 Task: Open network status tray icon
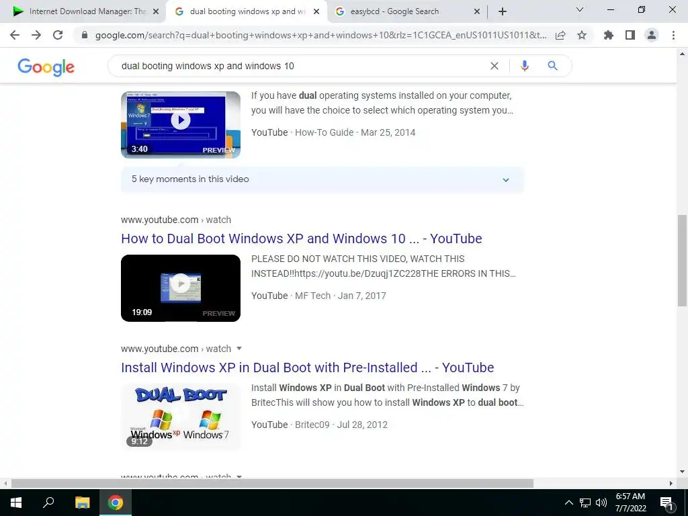tap(585, 503)
